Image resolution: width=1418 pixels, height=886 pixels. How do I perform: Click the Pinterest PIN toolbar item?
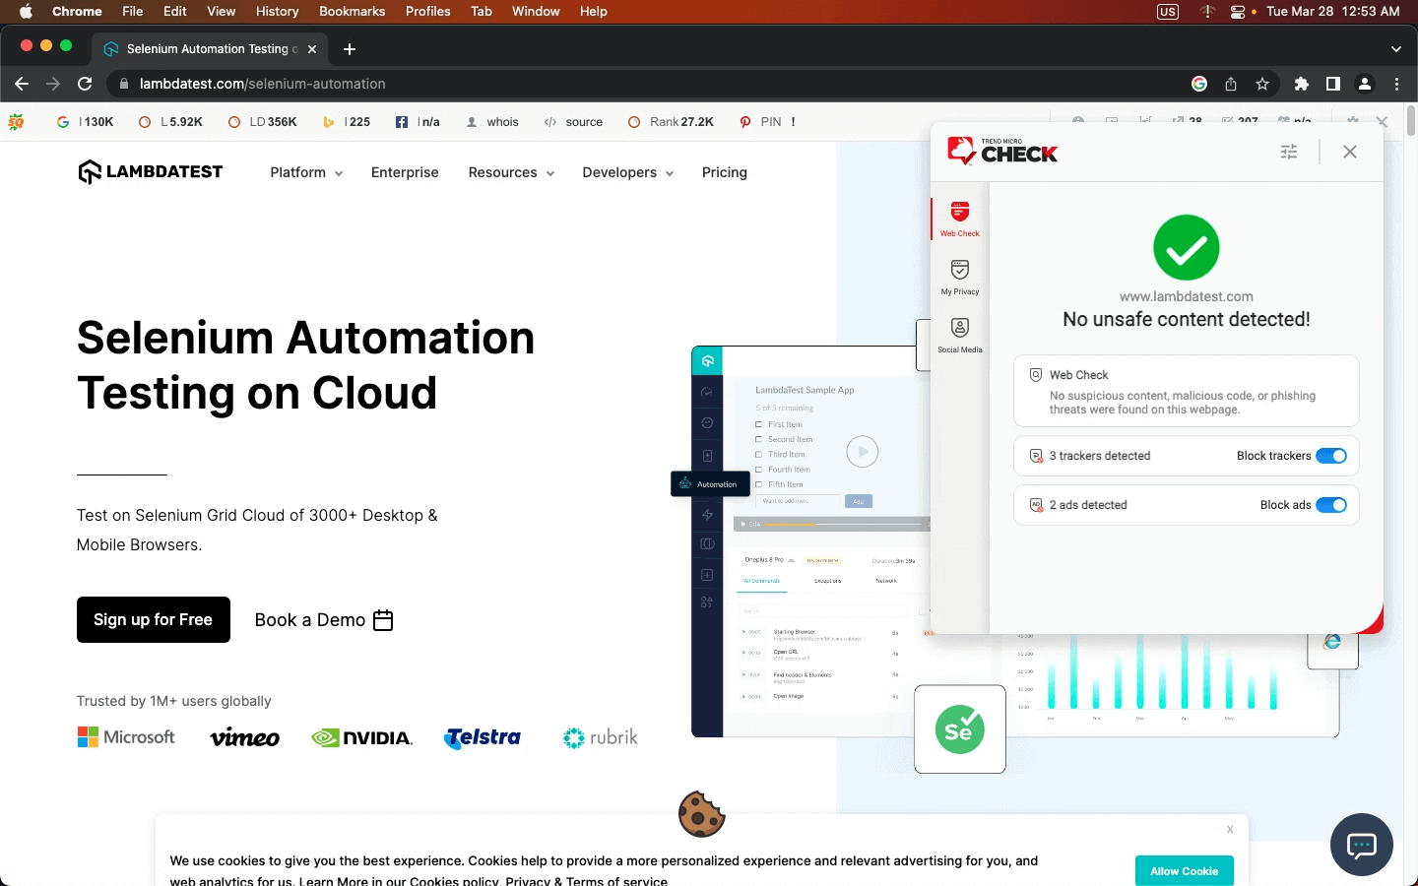coord(760,122)
